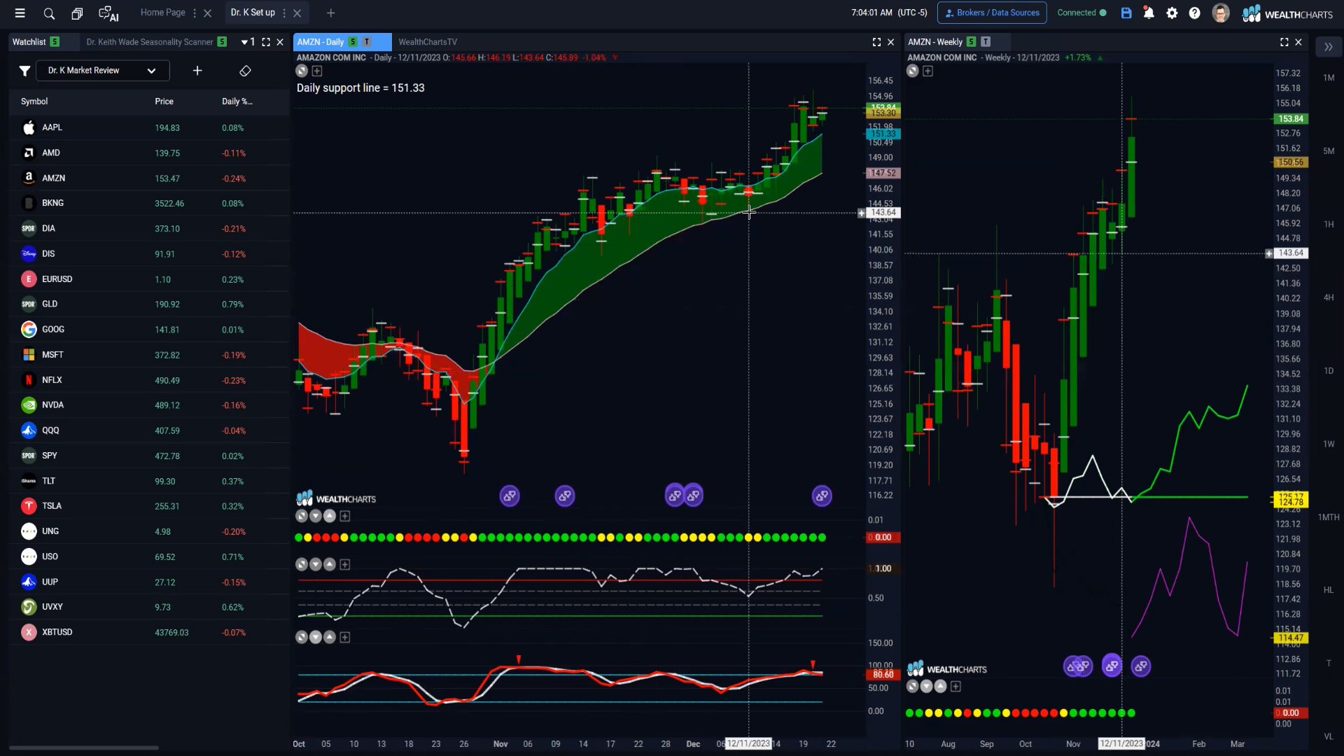The width and height of the screenshot is (1344, 756).
Task: Select the 1M timeframe in right sidebar
Action: click(x=1329, y=78)
